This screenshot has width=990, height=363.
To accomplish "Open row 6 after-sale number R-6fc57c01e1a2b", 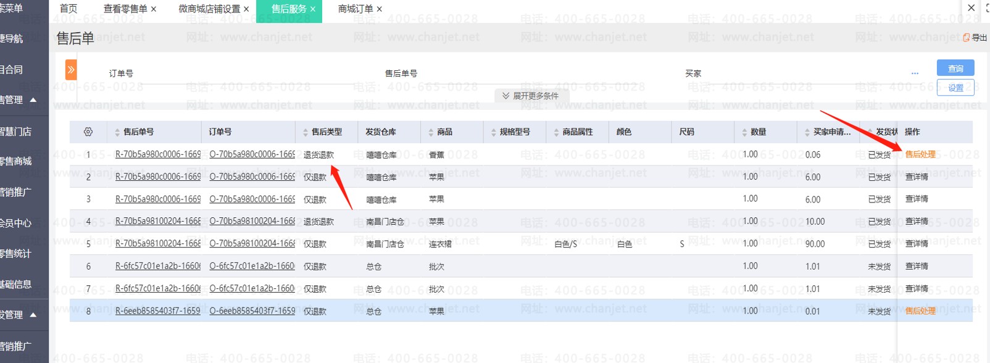I will tap(158, 267).
